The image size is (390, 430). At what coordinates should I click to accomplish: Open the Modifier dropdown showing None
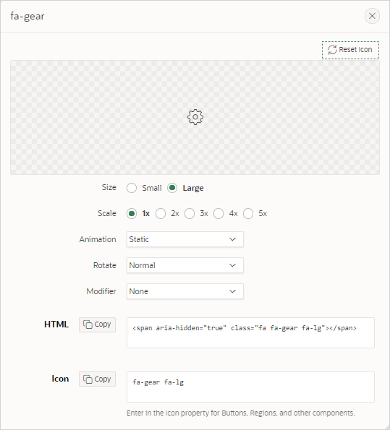tap(185, 291)
